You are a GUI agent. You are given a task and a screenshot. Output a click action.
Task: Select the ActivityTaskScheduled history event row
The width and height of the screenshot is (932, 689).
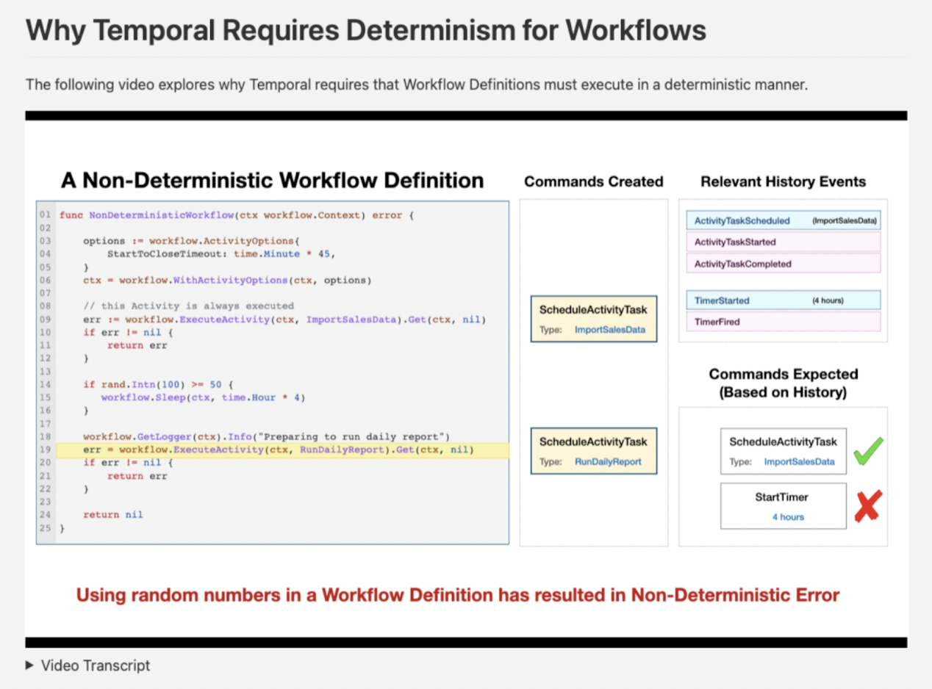tap(783, 220)
